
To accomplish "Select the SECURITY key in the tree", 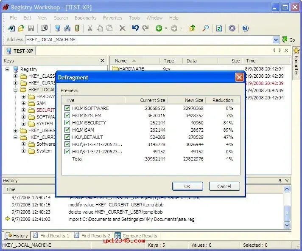I will click(45, 110).
